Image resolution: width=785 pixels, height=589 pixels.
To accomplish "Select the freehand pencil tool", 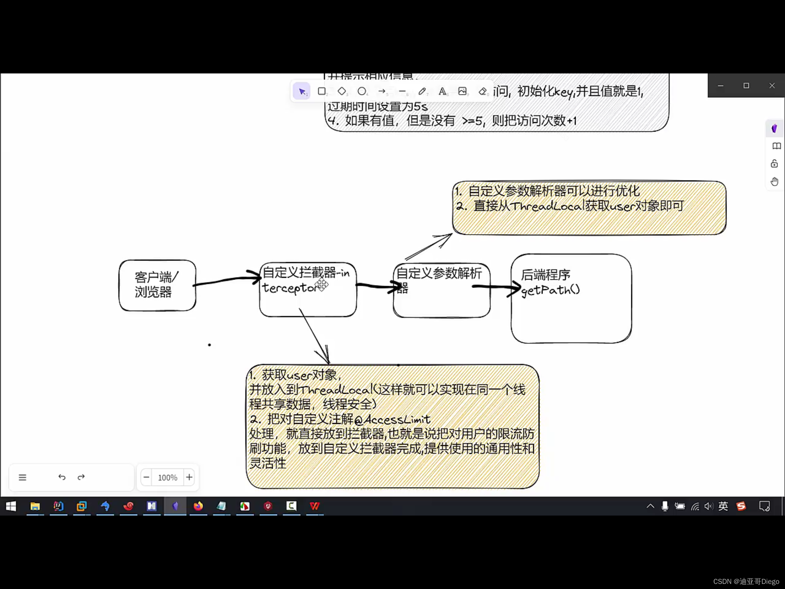I will 422,91.
